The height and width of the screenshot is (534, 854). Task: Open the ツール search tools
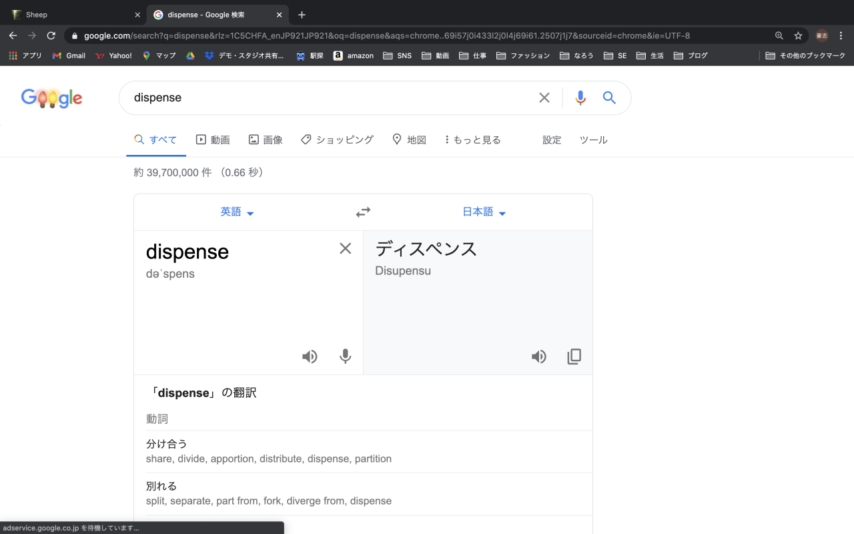[593, 140]
